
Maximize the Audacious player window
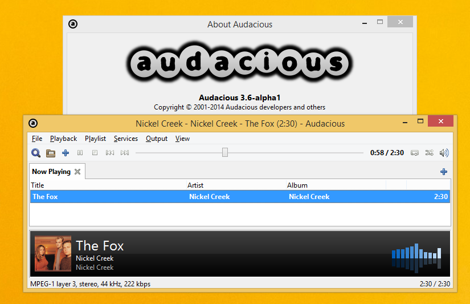[x=420, y=121]
